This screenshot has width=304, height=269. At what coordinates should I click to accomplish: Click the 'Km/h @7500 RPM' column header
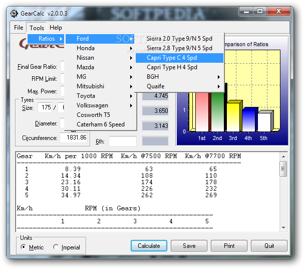(x=149, y=156)
